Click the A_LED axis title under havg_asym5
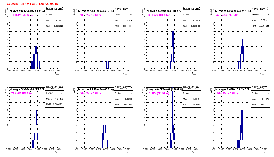Screen dimensions: 274x157 [125, 152]
